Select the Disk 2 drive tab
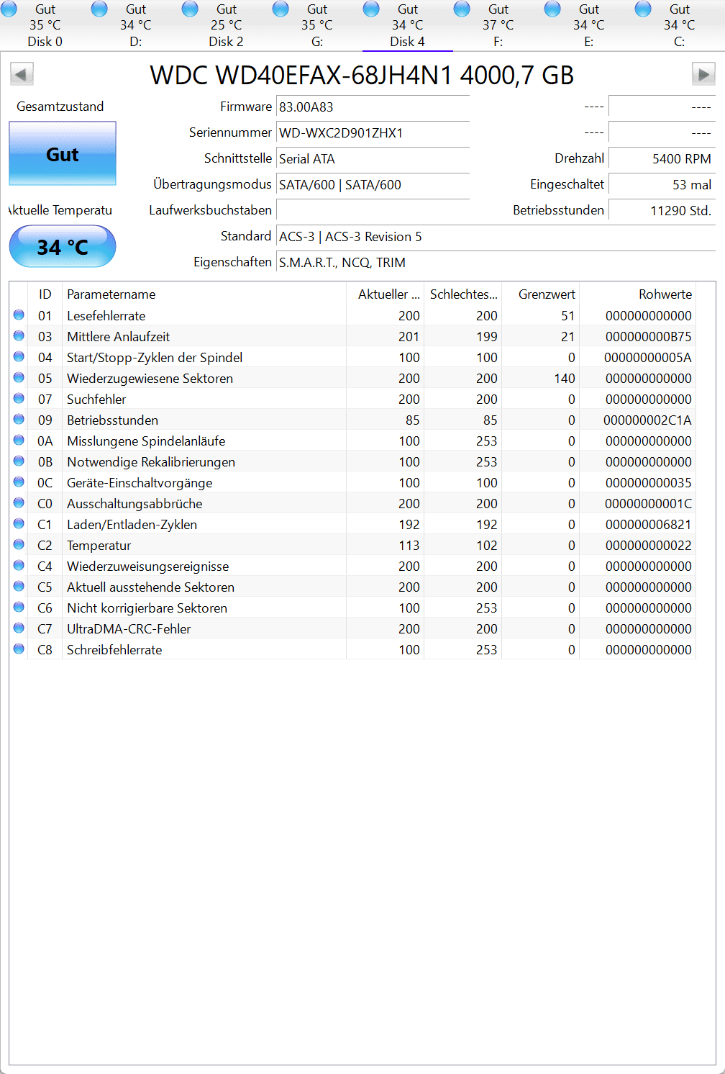 pyautogui.click(x=227, y=25)
